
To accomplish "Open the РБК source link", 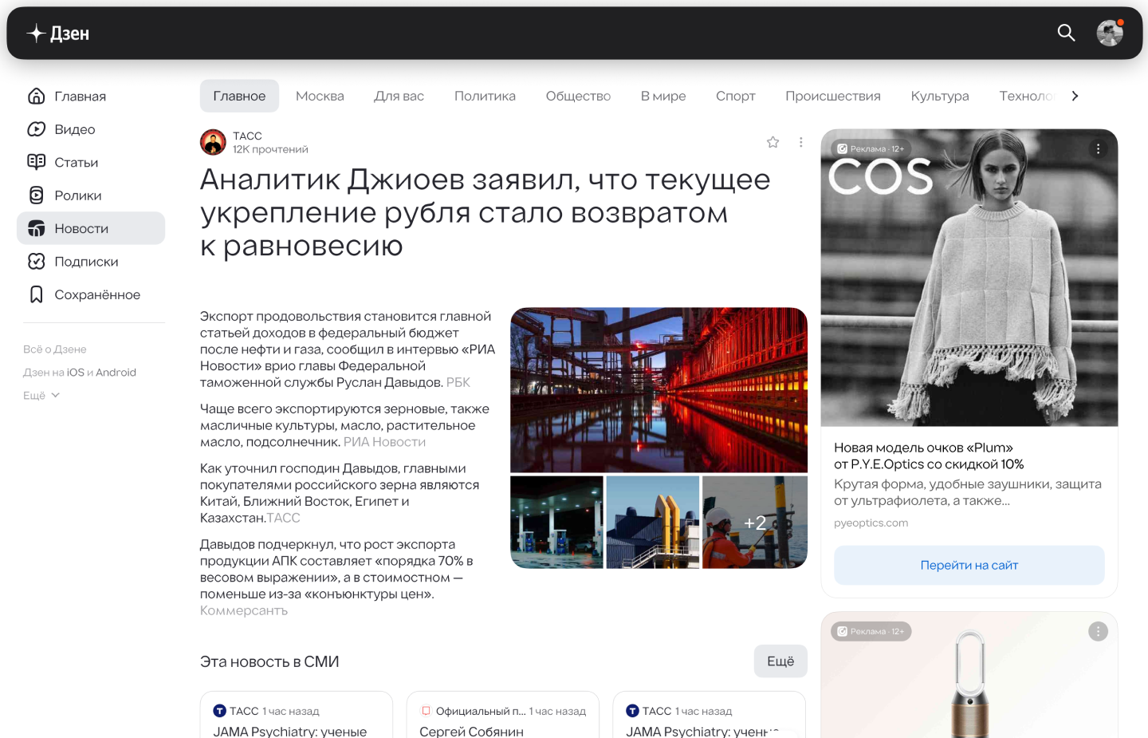I will [458, 382].
